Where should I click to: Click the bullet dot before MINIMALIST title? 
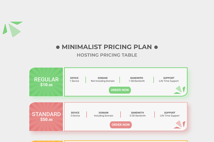tap(58, 47)
